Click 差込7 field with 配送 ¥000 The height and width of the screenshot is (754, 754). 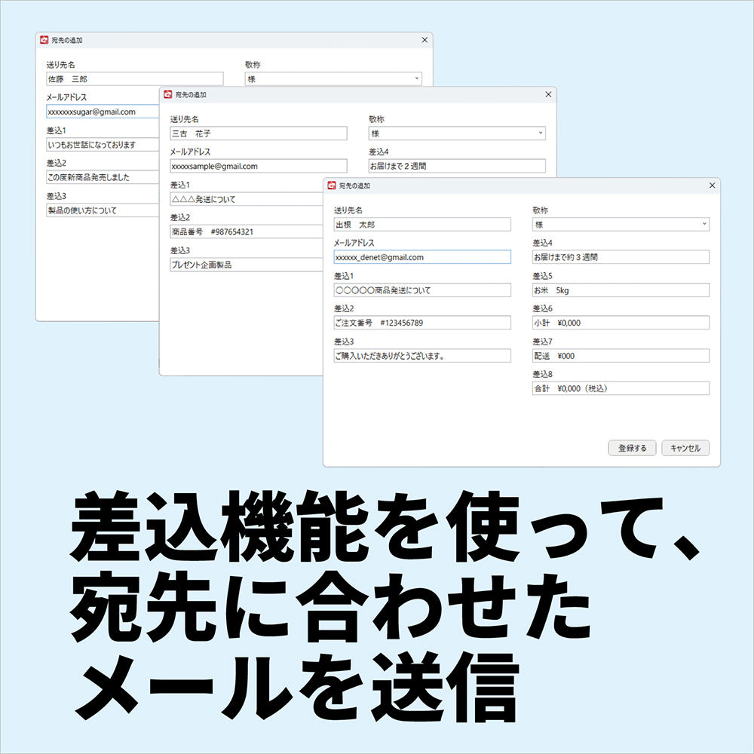point(621,356)
